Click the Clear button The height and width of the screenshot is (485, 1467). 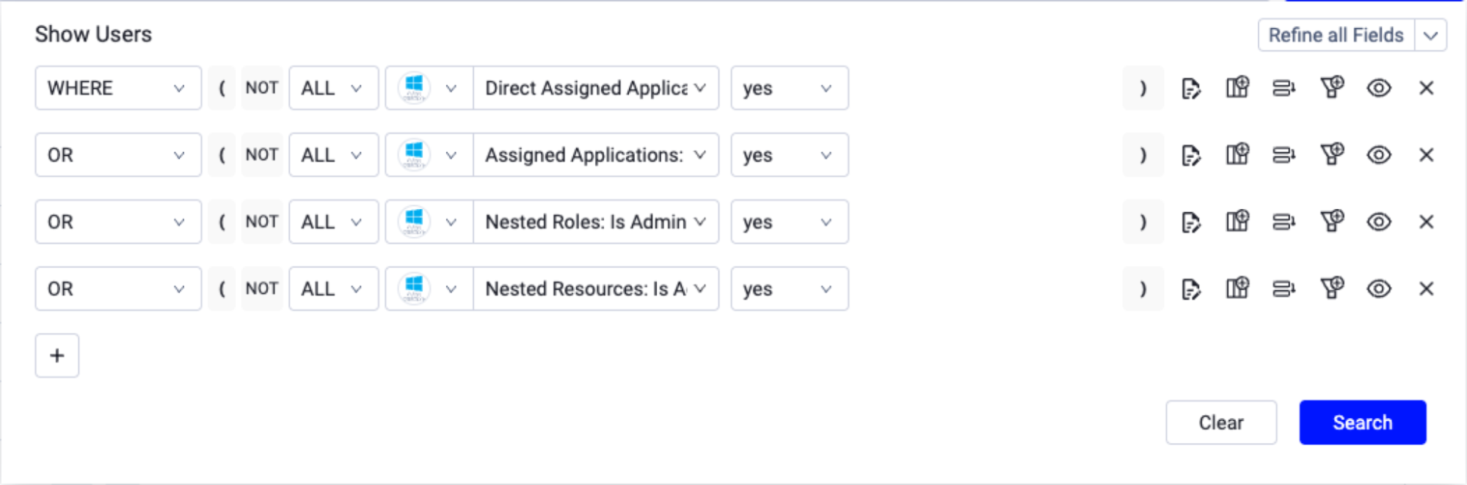point(1221,423)
